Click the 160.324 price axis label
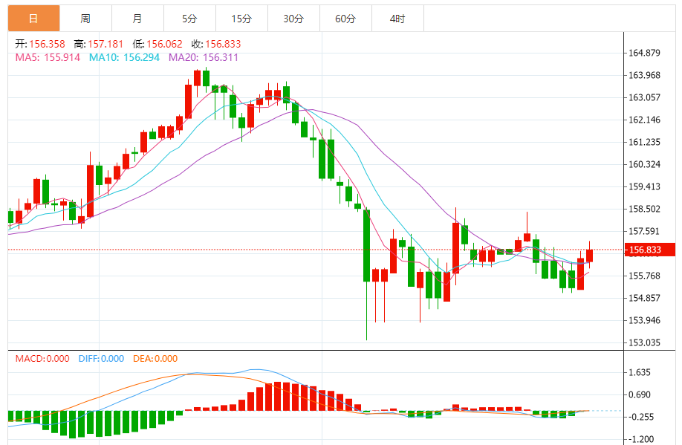The width and height of the screenshot is (682, 445). [x=645, y=164]
